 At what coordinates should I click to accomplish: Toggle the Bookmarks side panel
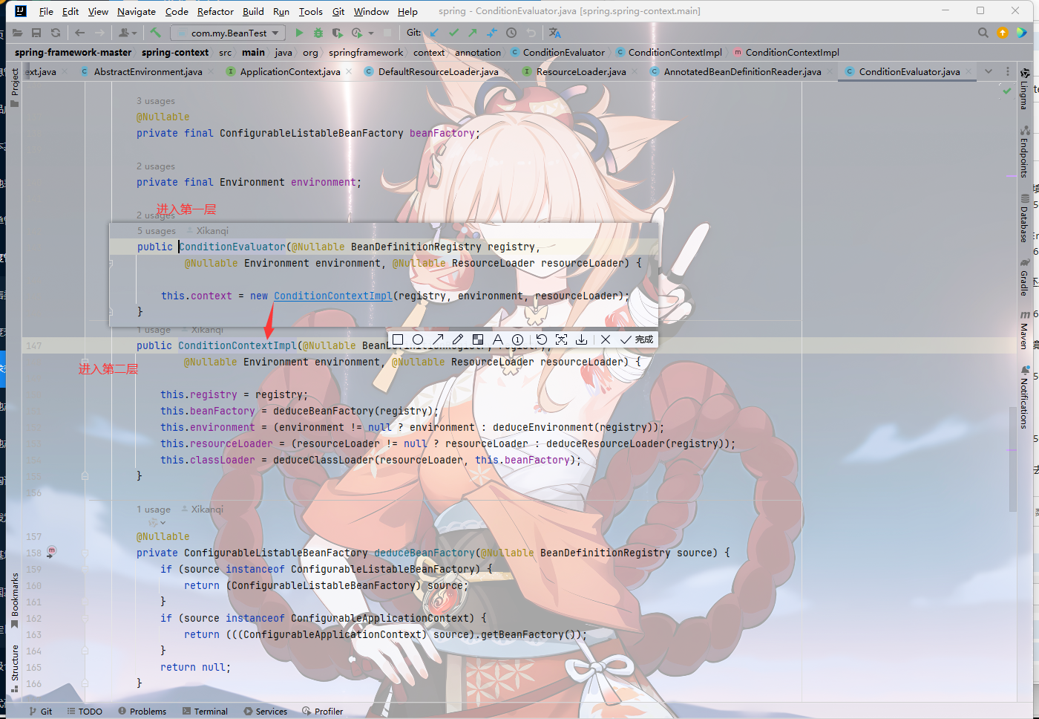[x=14, y=600]
